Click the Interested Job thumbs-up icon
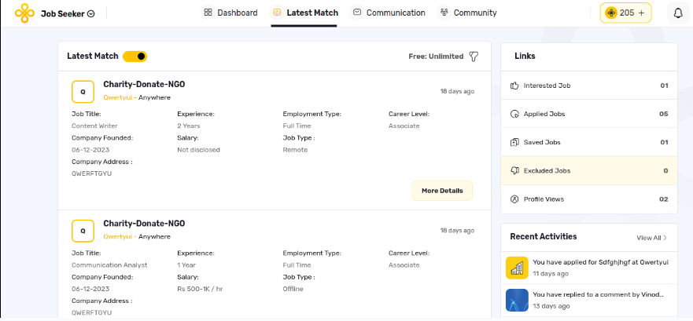 pyautogui.click(x=515, y=86)
